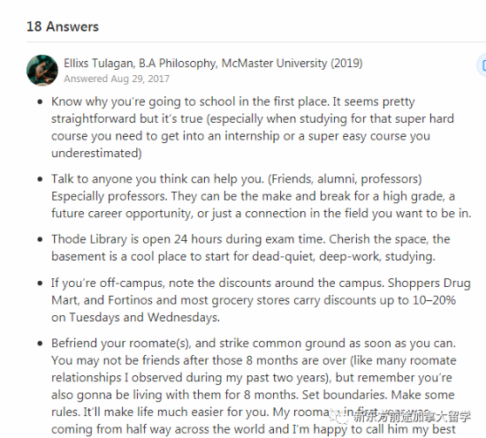Click the bullet dot before "If you're off-campus"

pyautogui.click(x=40, y=283)
